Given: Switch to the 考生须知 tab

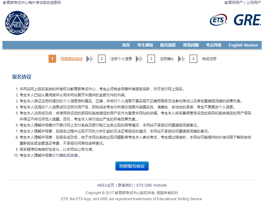Looking at the screenshot, I should 145,45.
